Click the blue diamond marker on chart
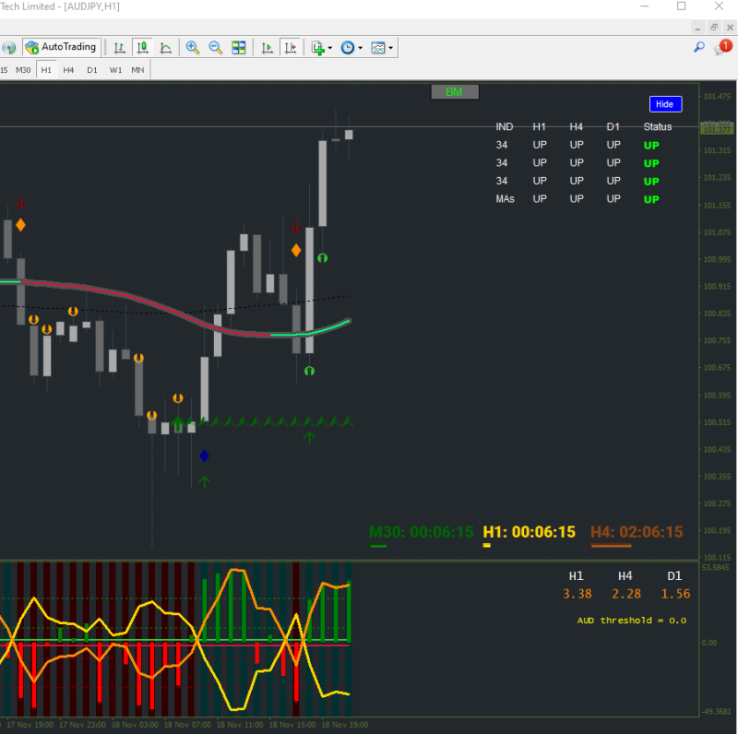738x734 pixels. [204, 456]
